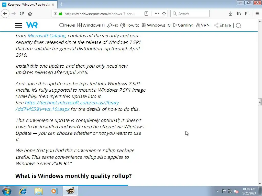Screen dimensions: 262x196
Task: Follow the Microsoft Catalog link
Action: (x=47, y=36)
